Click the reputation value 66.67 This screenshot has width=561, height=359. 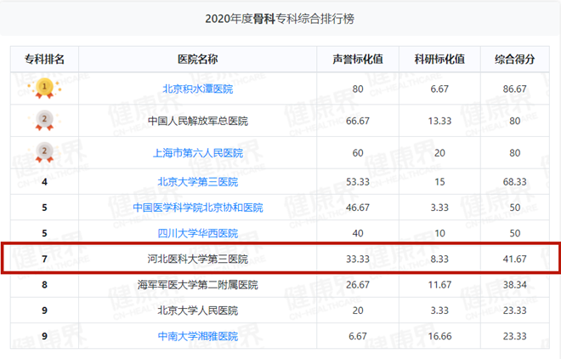357,121
